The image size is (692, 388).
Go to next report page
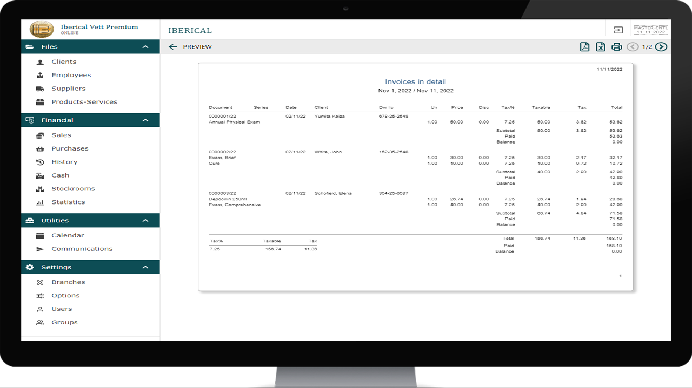(661, 47)
